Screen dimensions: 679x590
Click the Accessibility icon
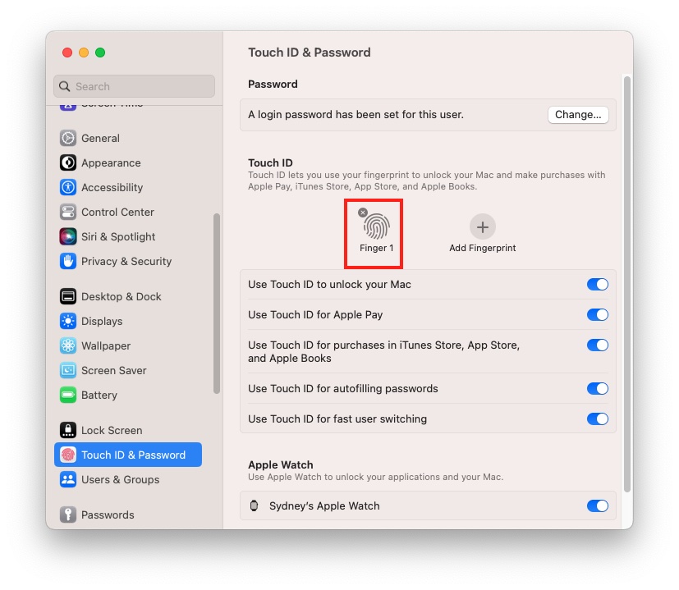click(x=67, y=187)
